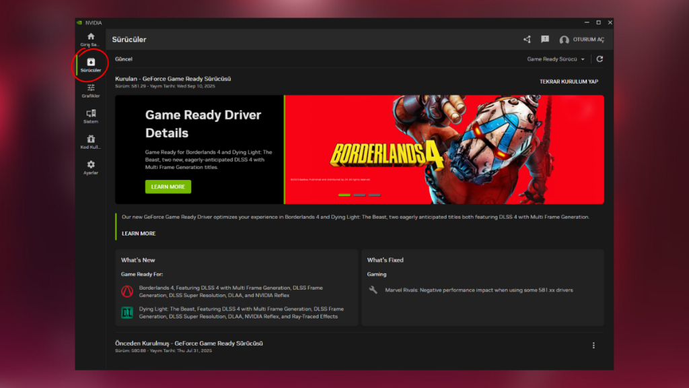Viewport: 689px width, 388px height.
Task: Select second carousel indicator
Action: pyautogui.click(x=359, y=195)
